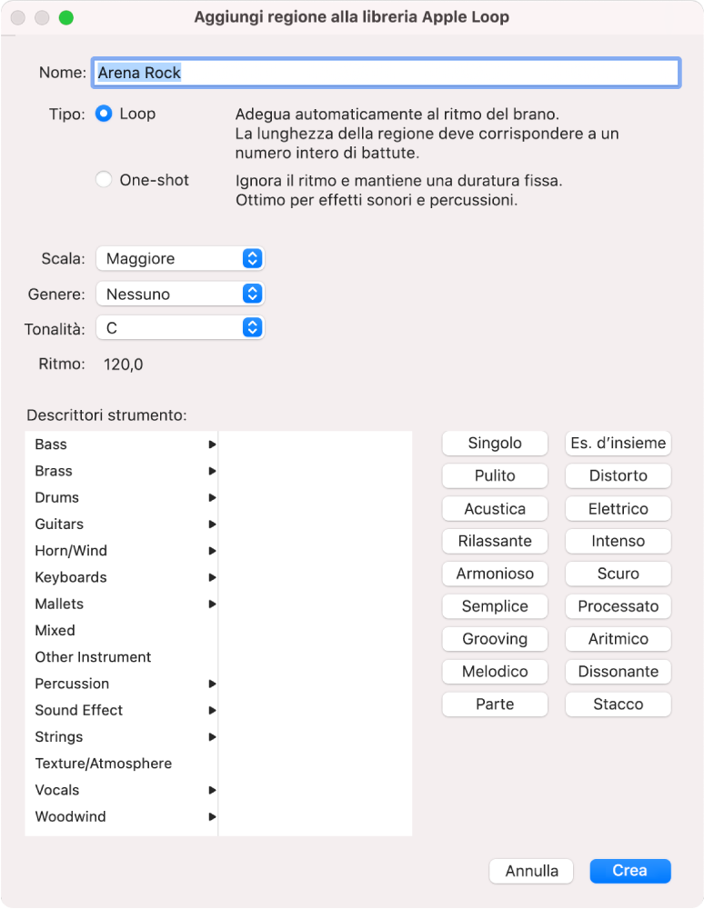Click the Crea button
This screenshot has width=704, height=909.
coord(629,871)
